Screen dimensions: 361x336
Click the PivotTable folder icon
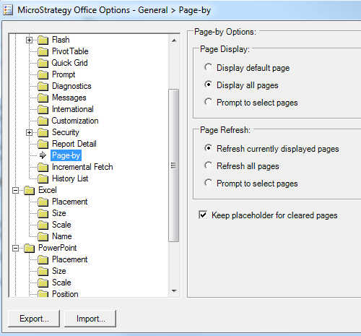(x=43, y=51)
